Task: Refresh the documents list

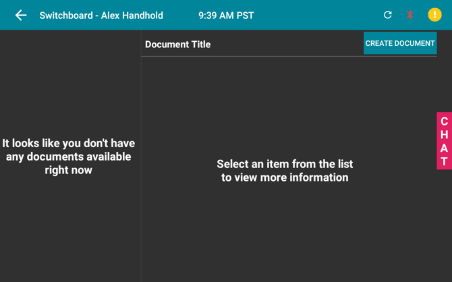Action: [388, 15]
